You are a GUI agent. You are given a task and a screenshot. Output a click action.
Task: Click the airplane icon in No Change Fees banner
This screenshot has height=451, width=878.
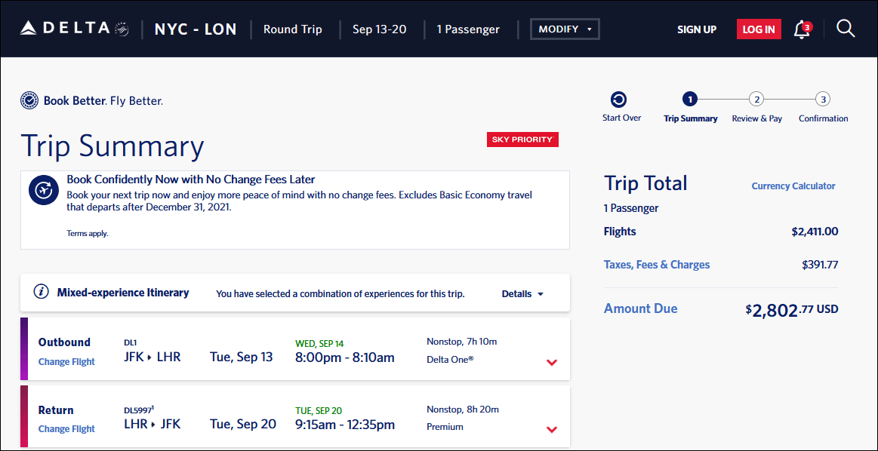44,190
